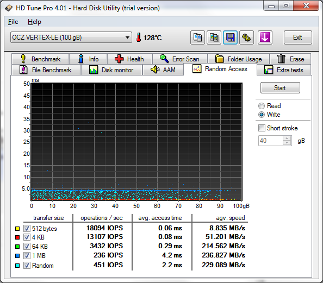The image size is (323, 283).
Task: Enable the Short stroke checkbox
Action: click(262, 128)
